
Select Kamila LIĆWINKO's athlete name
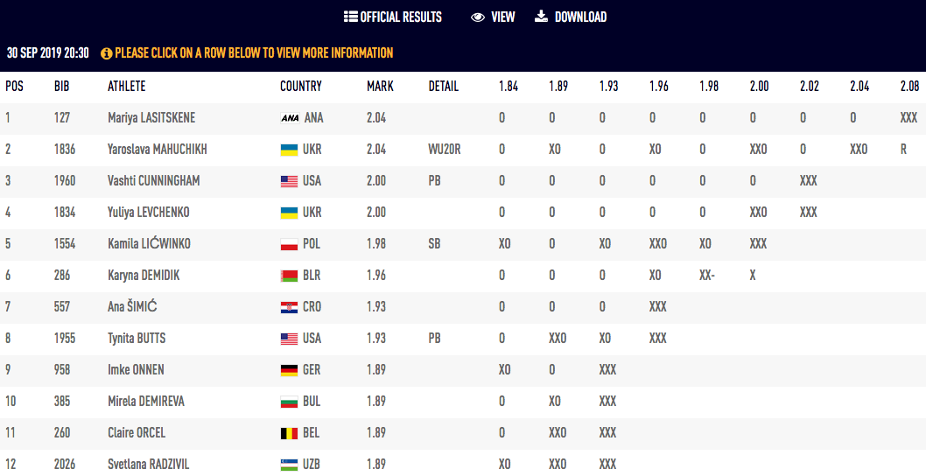point(149,244)
